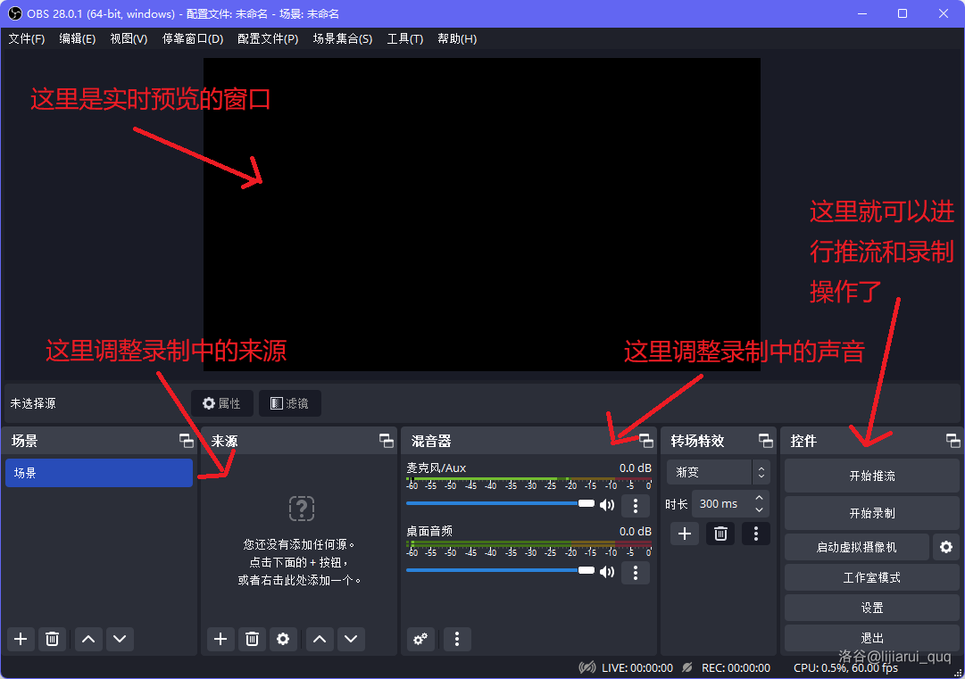Open mixer panel three-dot menu at bottom

pos(457,639)
